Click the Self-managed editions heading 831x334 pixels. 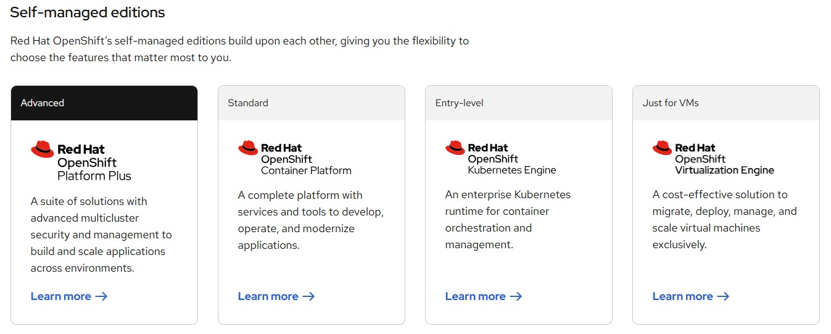click(88, 12)
